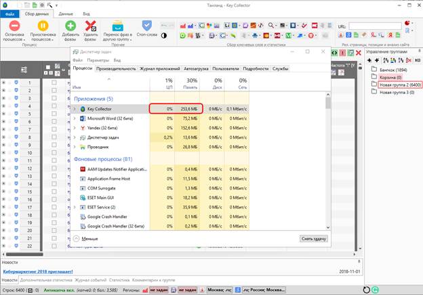423x295 pixels.
Task: Select the Корзина (0) group
Action: click(390, 78)
